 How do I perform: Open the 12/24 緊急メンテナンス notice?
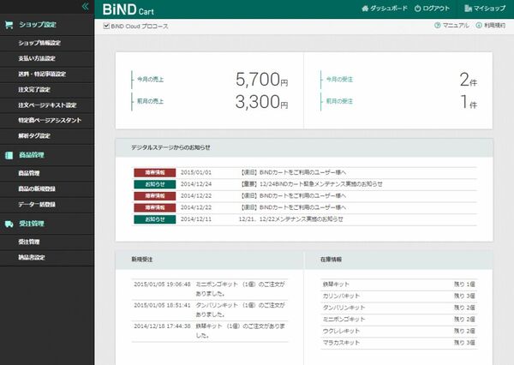(311, 184)
